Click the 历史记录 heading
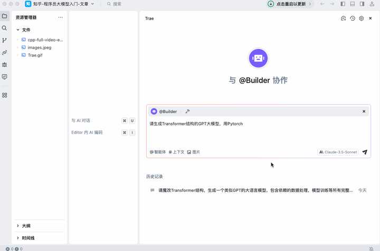Image resolution: width=380 pixels, height=251 pixels. (x=154, y=177)
